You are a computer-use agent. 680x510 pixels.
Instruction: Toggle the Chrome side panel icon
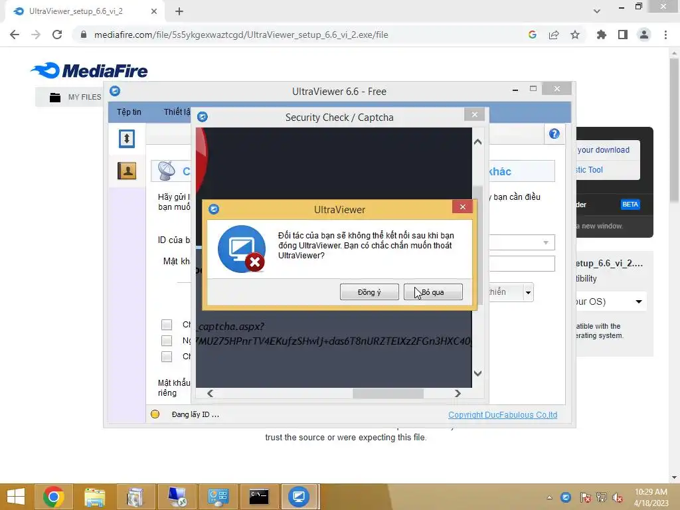623,35
